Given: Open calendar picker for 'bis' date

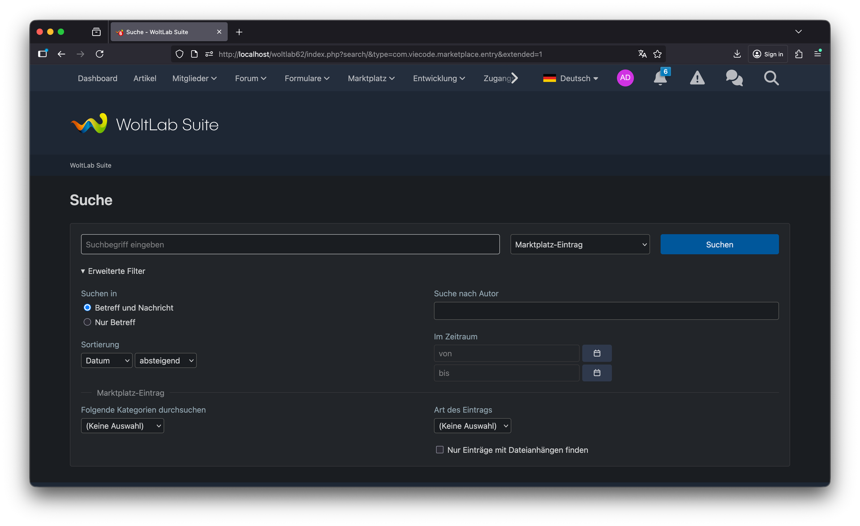Looking at the screenshot, I should [x=597, y=373].
